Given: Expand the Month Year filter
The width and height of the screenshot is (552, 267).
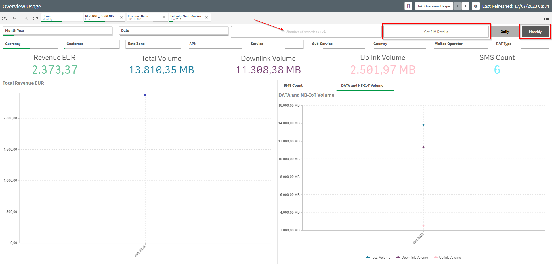Looking at the screenshot, I should coord(58,31).
